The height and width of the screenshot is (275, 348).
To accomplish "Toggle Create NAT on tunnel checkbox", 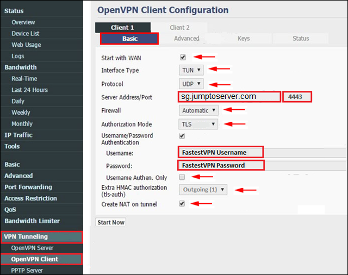I will pos(182,204).
